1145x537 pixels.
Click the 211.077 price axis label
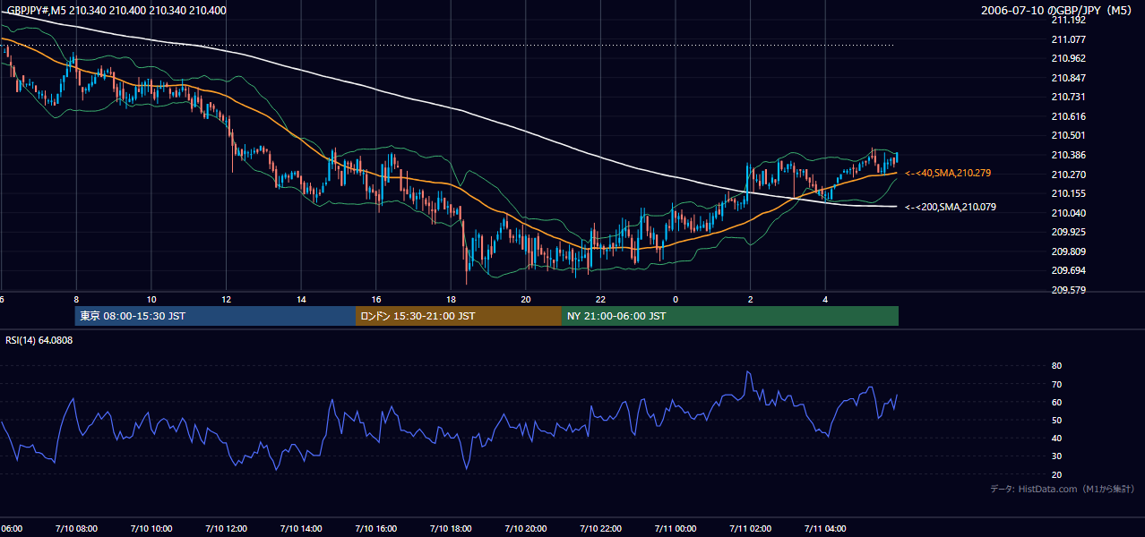pos(1068,39)
